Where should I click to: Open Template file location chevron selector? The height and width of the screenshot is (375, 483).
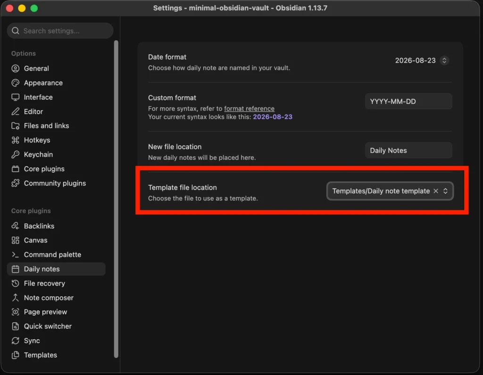coord(445,191)
